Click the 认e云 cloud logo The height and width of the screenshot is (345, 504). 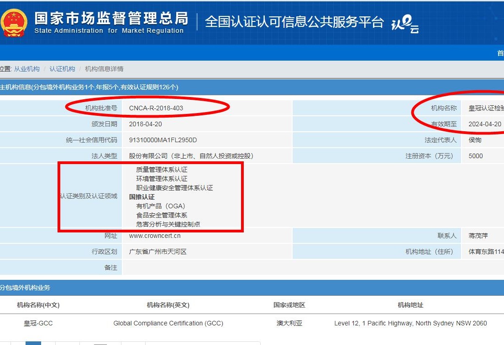coord(404,24)
